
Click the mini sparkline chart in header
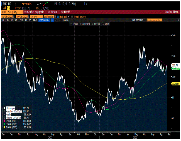(43, 4)
